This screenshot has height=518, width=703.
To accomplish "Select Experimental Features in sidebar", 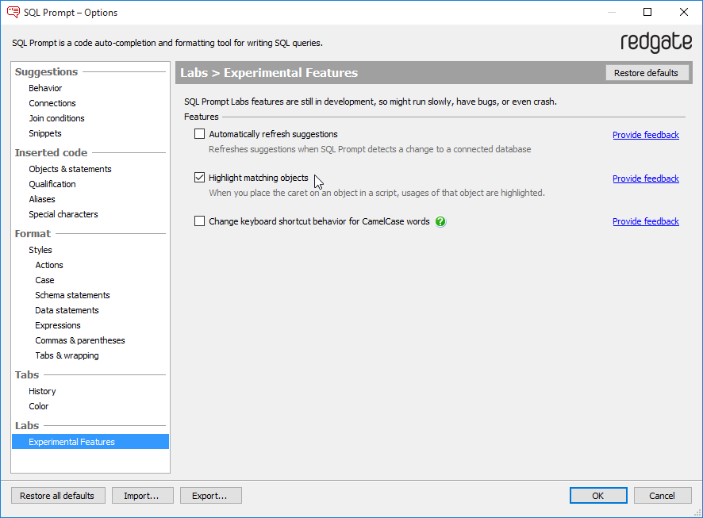I will (71, 442).
